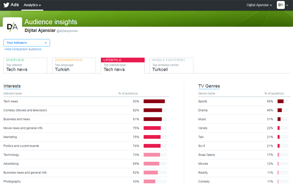Viewport: 293px width, 187px height.
Task: Open the Analytics menu
Action: (x=32, y=5)
